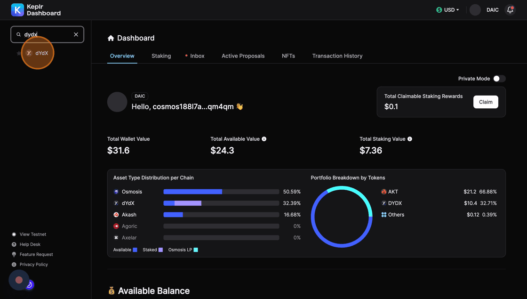Toggle dark mode moon icon
The height and width of the screenshot is (299, 527).
tap(29, 284)
